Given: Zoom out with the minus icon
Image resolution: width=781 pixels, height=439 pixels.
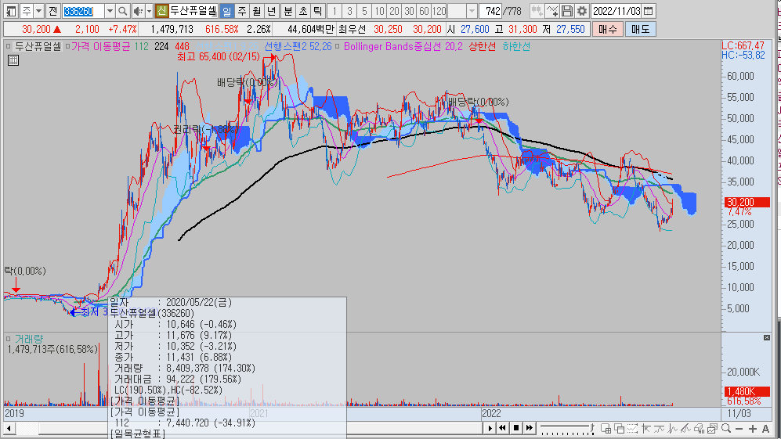Looking at the screenshot, I should (x=739, y=429).
